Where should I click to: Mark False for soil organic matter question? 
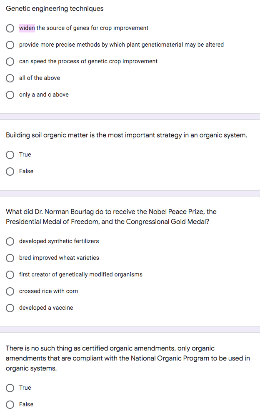pyautogui.click(x=10, y=172)
